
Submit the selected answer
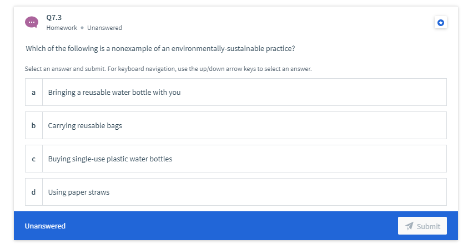point(422,226)
